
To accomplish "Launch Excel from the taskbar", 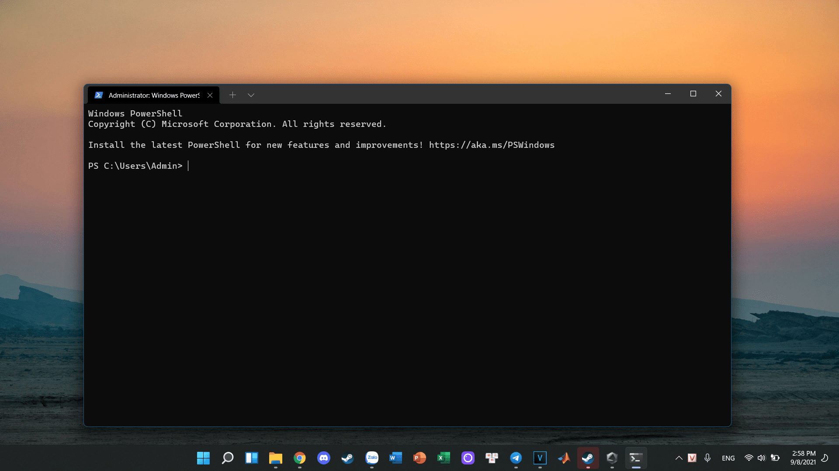I will point(444,458).
